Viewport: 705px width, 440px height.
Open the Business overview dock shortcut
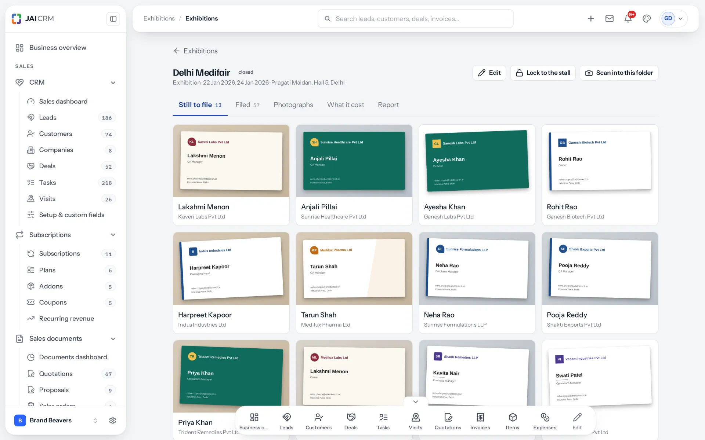point(254,421)
